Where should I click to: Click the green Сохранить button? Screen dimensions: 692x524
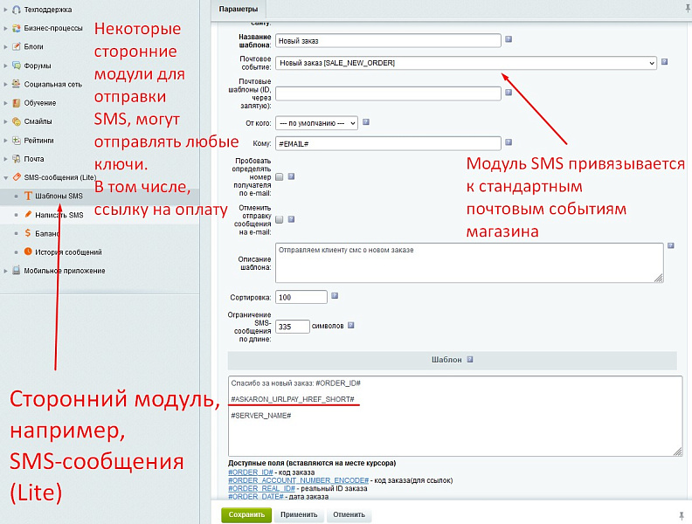click(246, 514)
